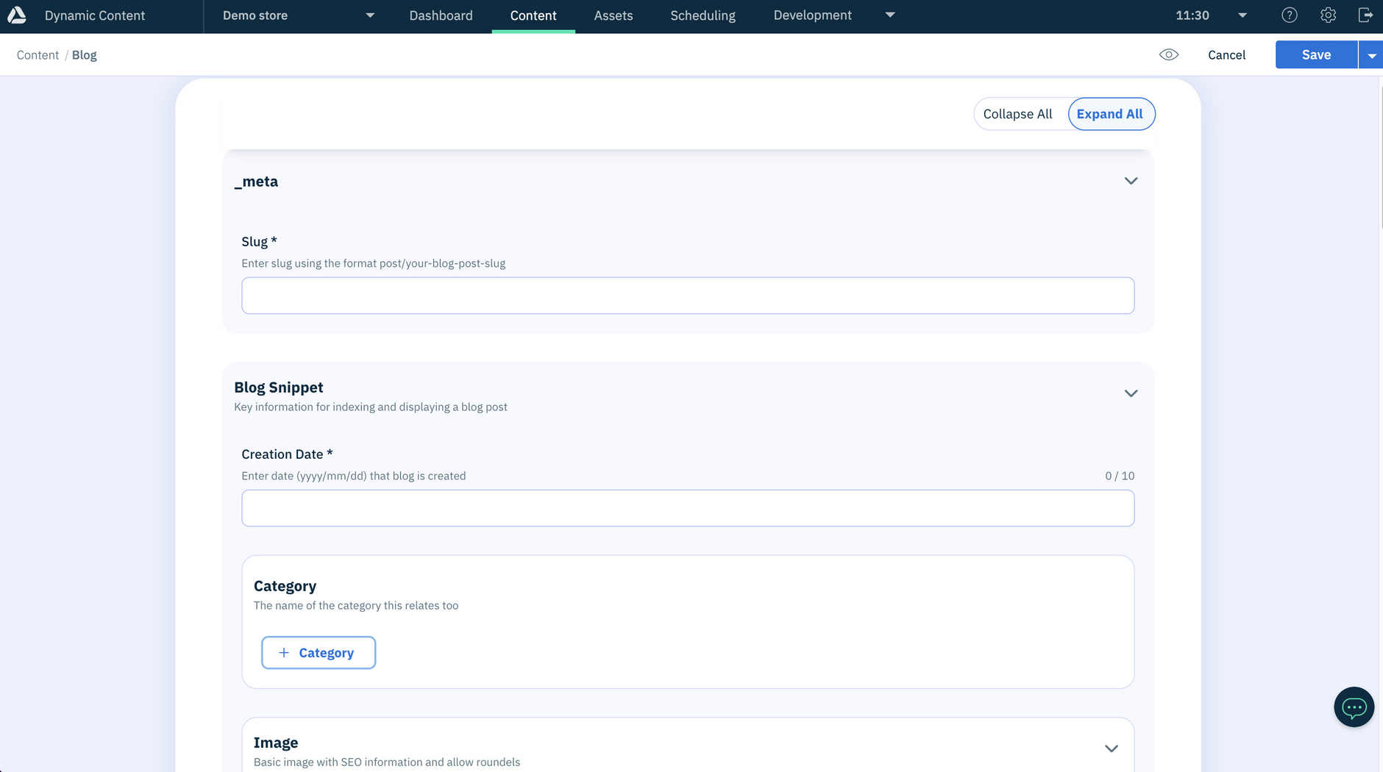Click the logout icon
Image resolution: width=1383 pixels, height=772 pixels.
1365,15
